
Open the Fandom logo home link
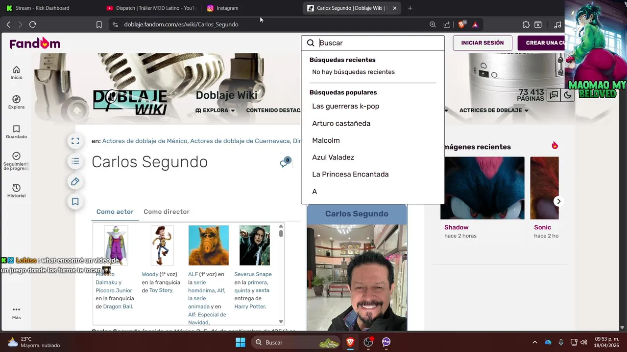[35, 43]
